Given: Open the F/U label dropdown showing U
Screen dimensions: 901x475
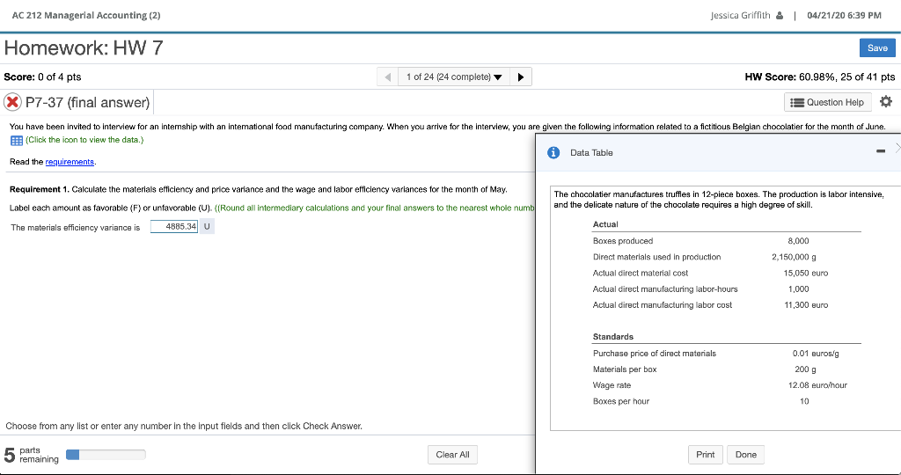Looking at the screenshot, I should [207, 227].
